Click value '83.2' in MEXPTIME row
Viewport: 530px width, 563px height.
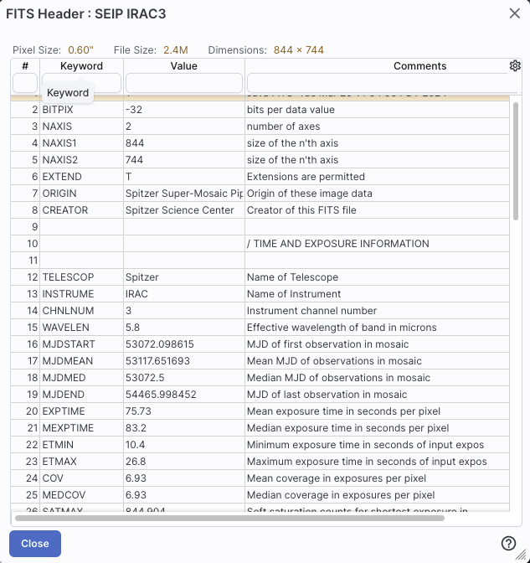(x=136, y=428)
